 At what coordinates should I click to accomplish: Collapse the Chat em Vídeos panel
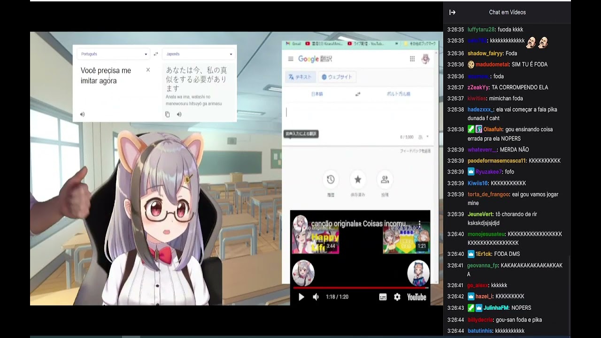pos(452,12)
